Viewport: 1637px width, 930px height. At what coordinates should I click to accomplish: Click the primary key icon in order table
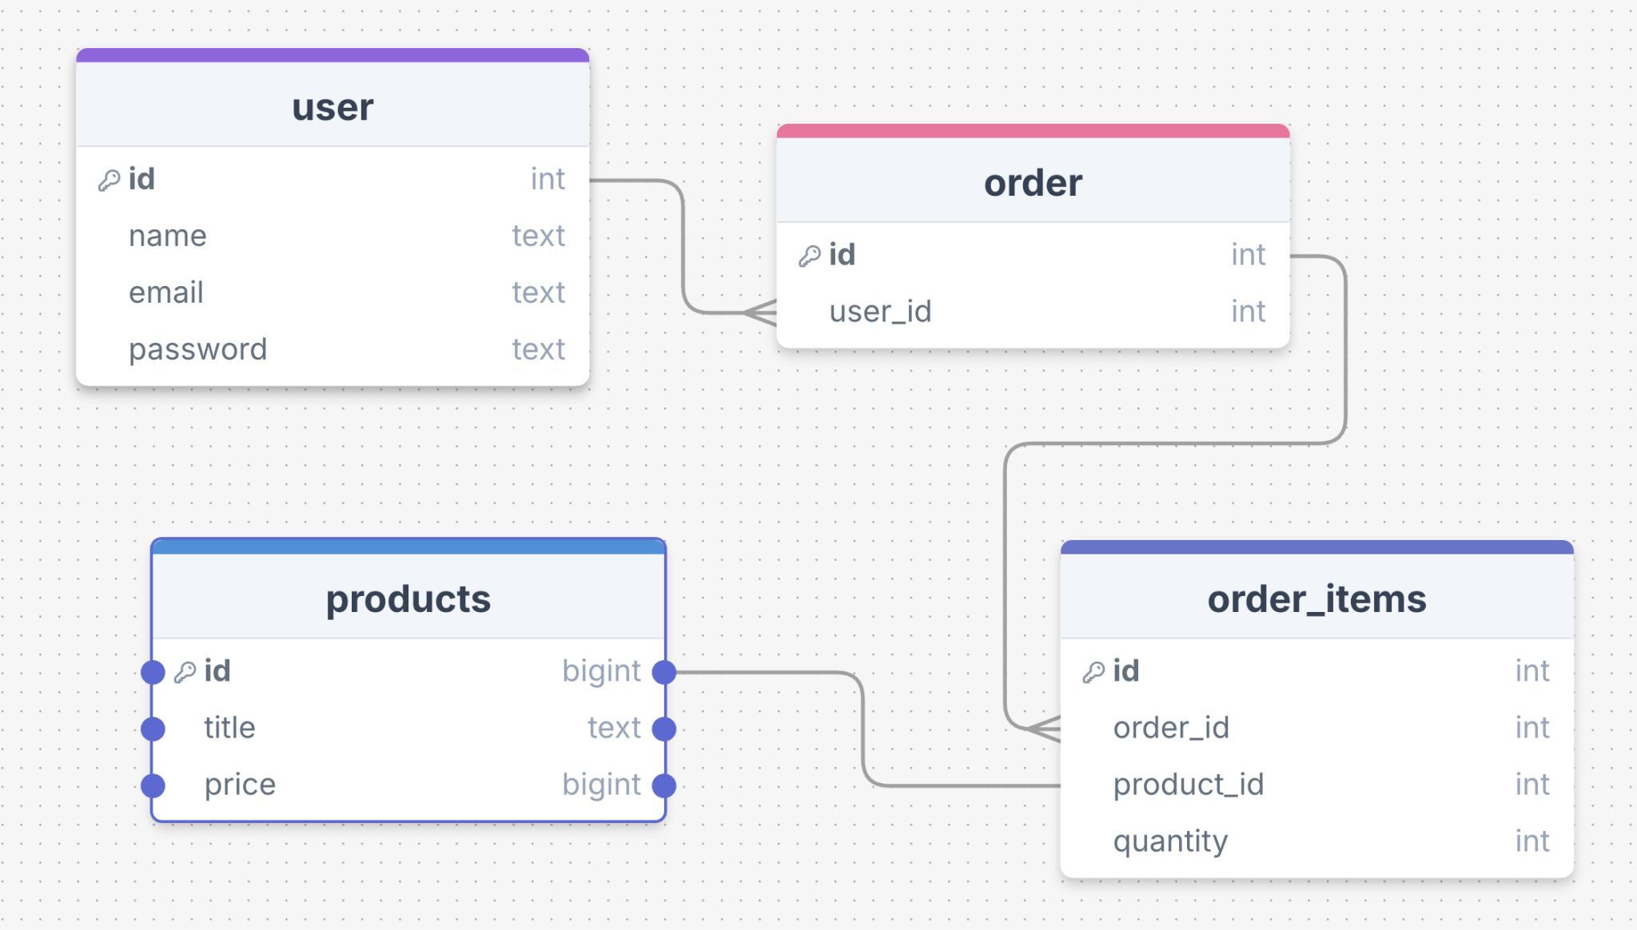pyautogui.click(x=809, y=256)
